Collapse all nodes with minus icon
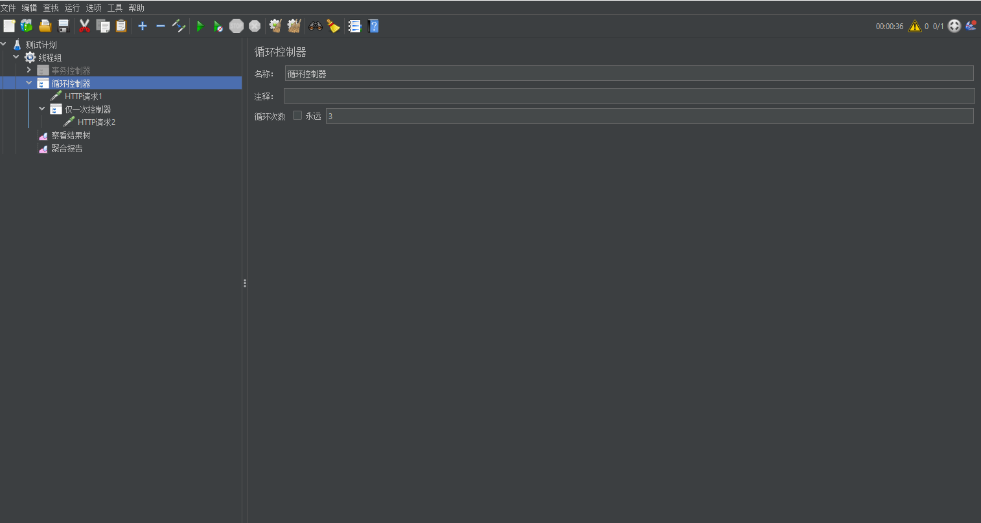 click(161, 26)
